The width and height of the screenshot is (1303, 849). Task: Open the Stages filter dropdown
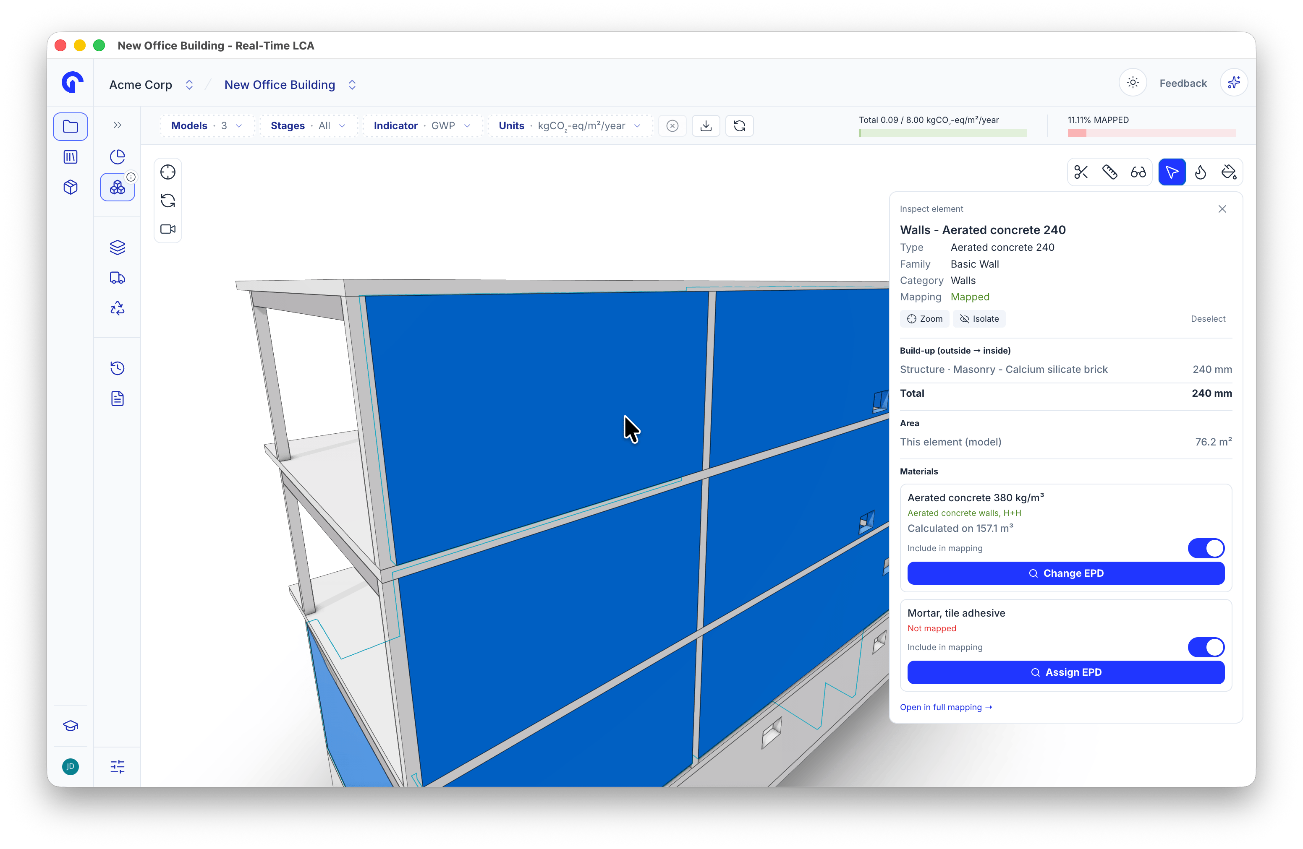coord(308,126)
